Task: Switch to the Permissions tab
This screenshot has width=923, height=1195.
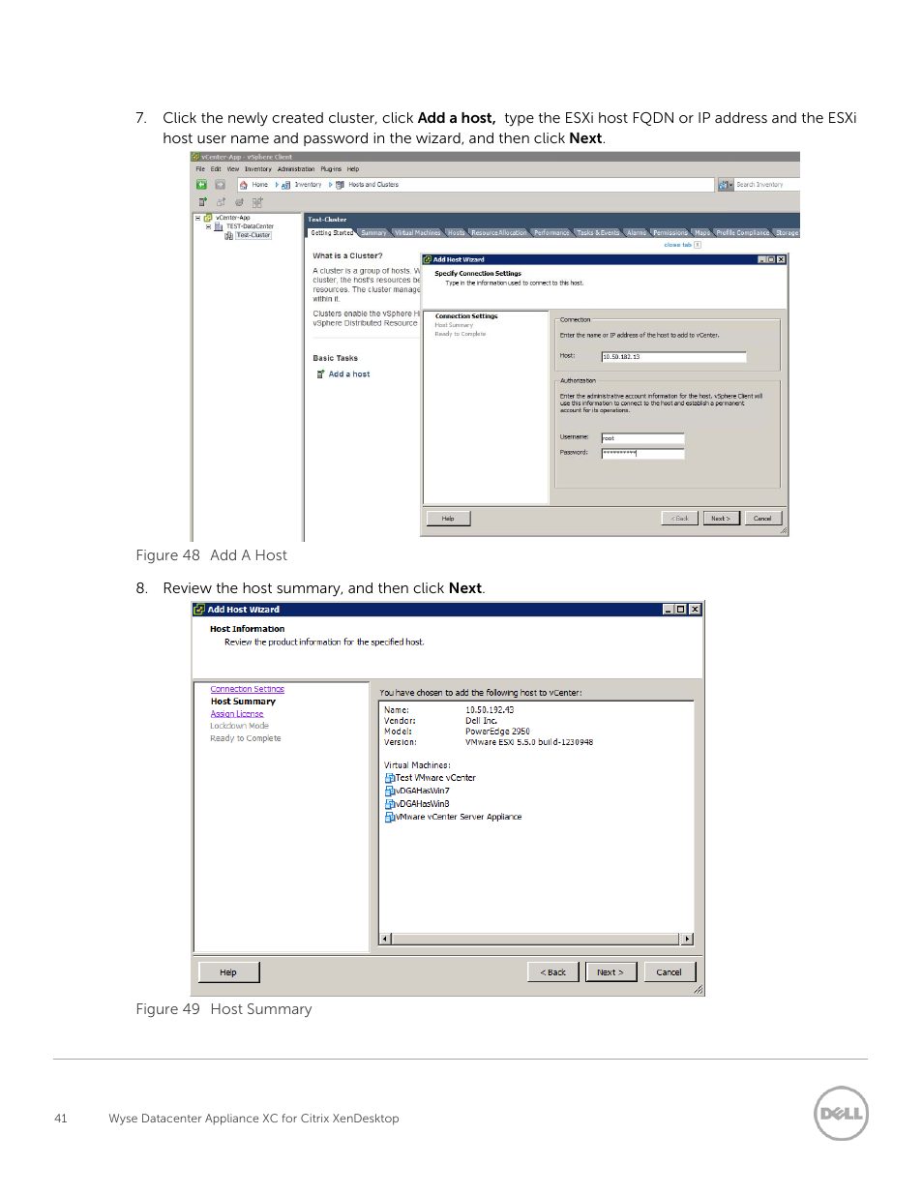Action: click(x=670, y=233)
